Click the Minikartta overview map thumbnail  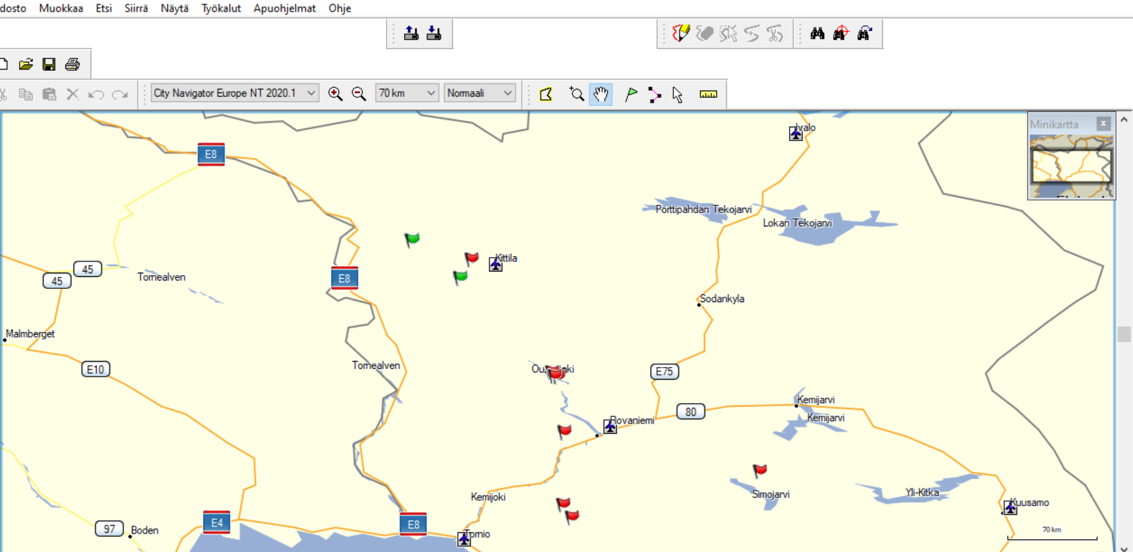[1071, 166]
